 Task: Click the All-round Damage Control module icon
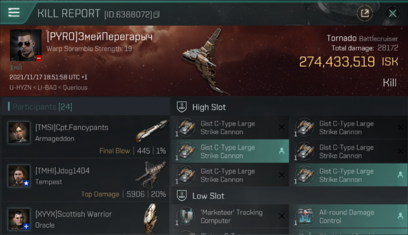[x=304, y=216]
